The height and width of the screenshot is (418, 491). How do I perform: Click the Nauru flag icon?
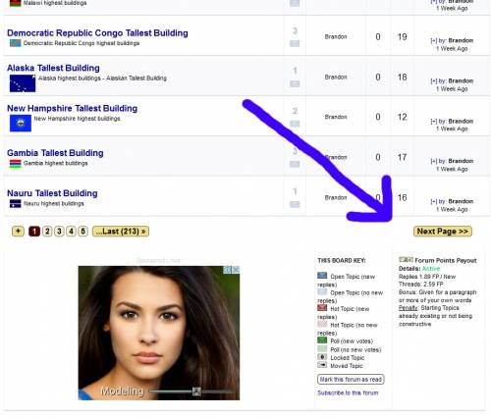tap(16, 203)
